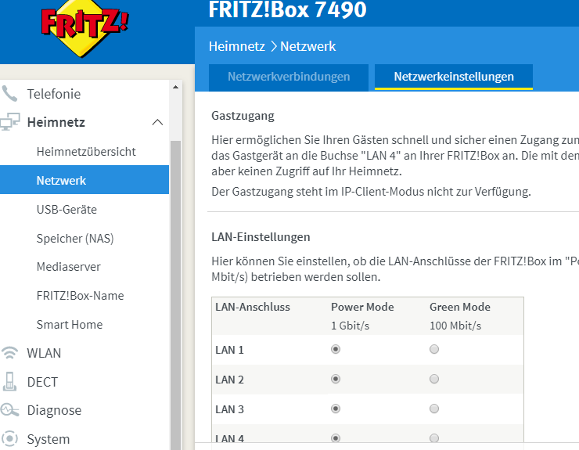The width and height of the screenshot is (579, 450).
Task: Click the FRITZ!Box 7490 title
Action: [x=287, y=9]
